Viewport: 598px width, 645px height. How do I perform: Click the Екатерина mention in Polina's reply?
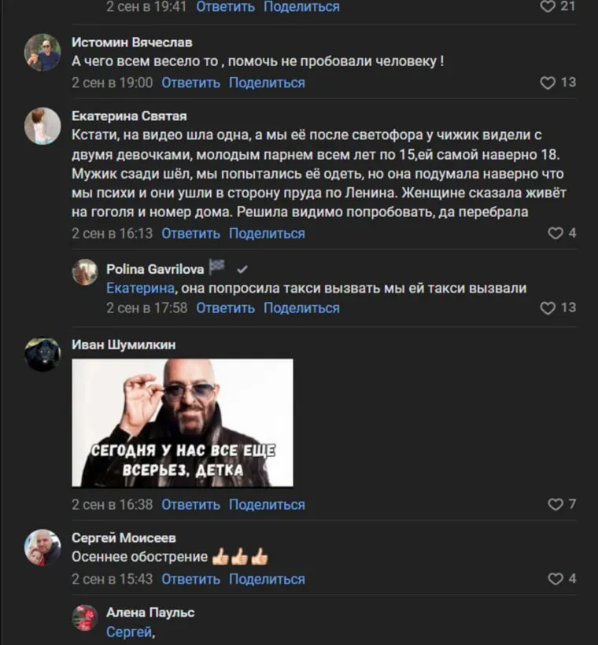(140, 288)
